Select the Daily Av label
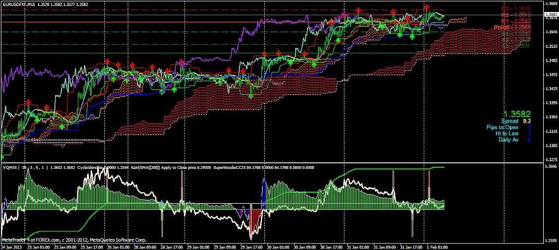 click(509, 140)
